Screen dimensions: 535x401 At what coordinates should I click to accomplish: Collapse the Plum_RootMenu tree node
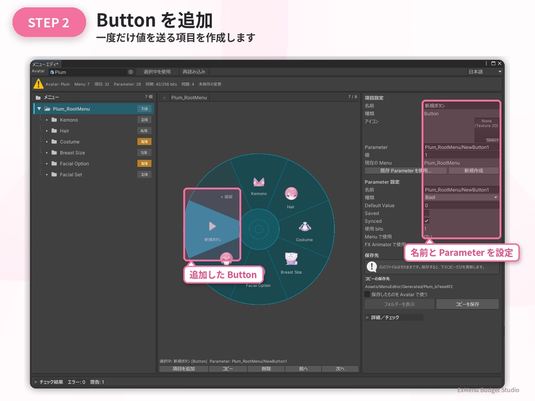pyautogui.click(x=39, y=109)
